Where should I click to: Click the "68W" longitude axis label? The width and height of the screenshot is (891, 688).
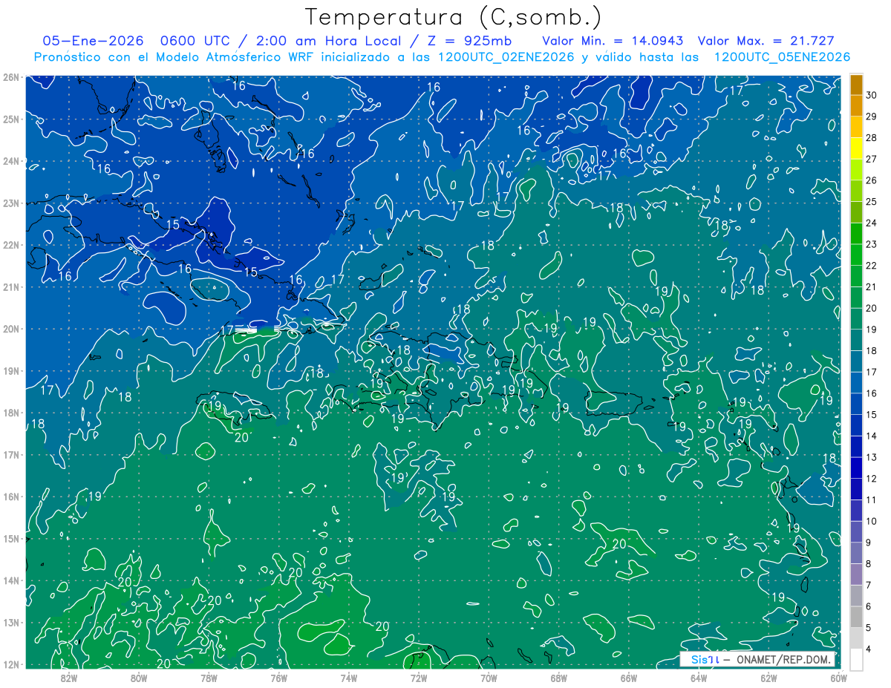click(x=558, y=678)
